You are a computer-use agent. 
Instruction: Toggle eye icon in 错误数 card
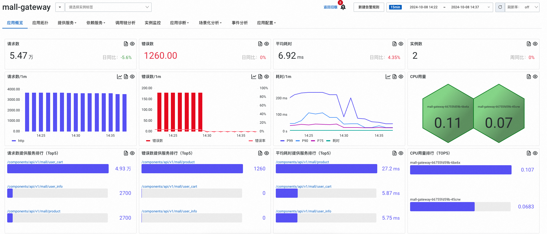267,44
